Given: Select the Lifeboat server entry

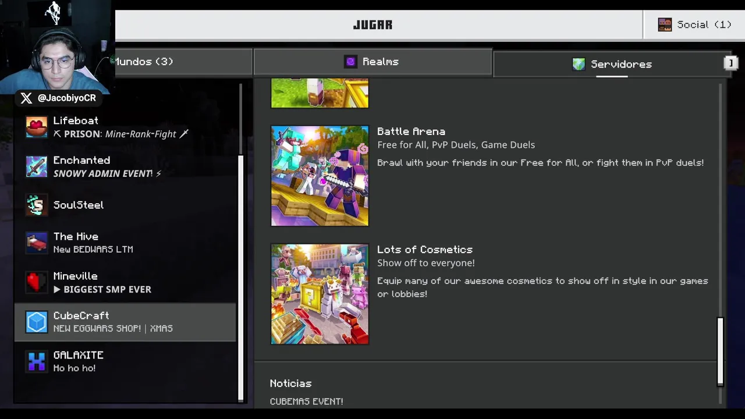Looking at the screenshot, I should [x=125, y=127].
